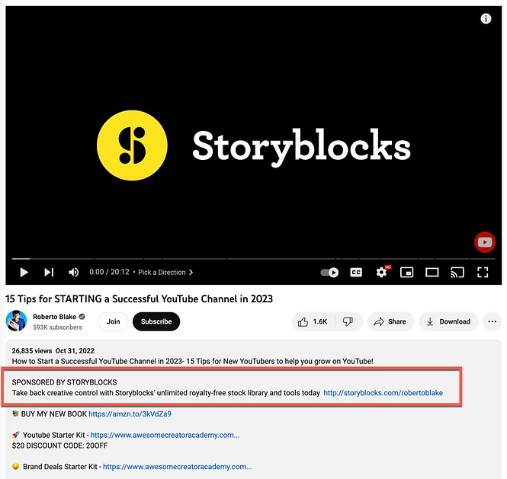Open the info card icon
Screen dimensions: 507x479
(x=486, y=19)
